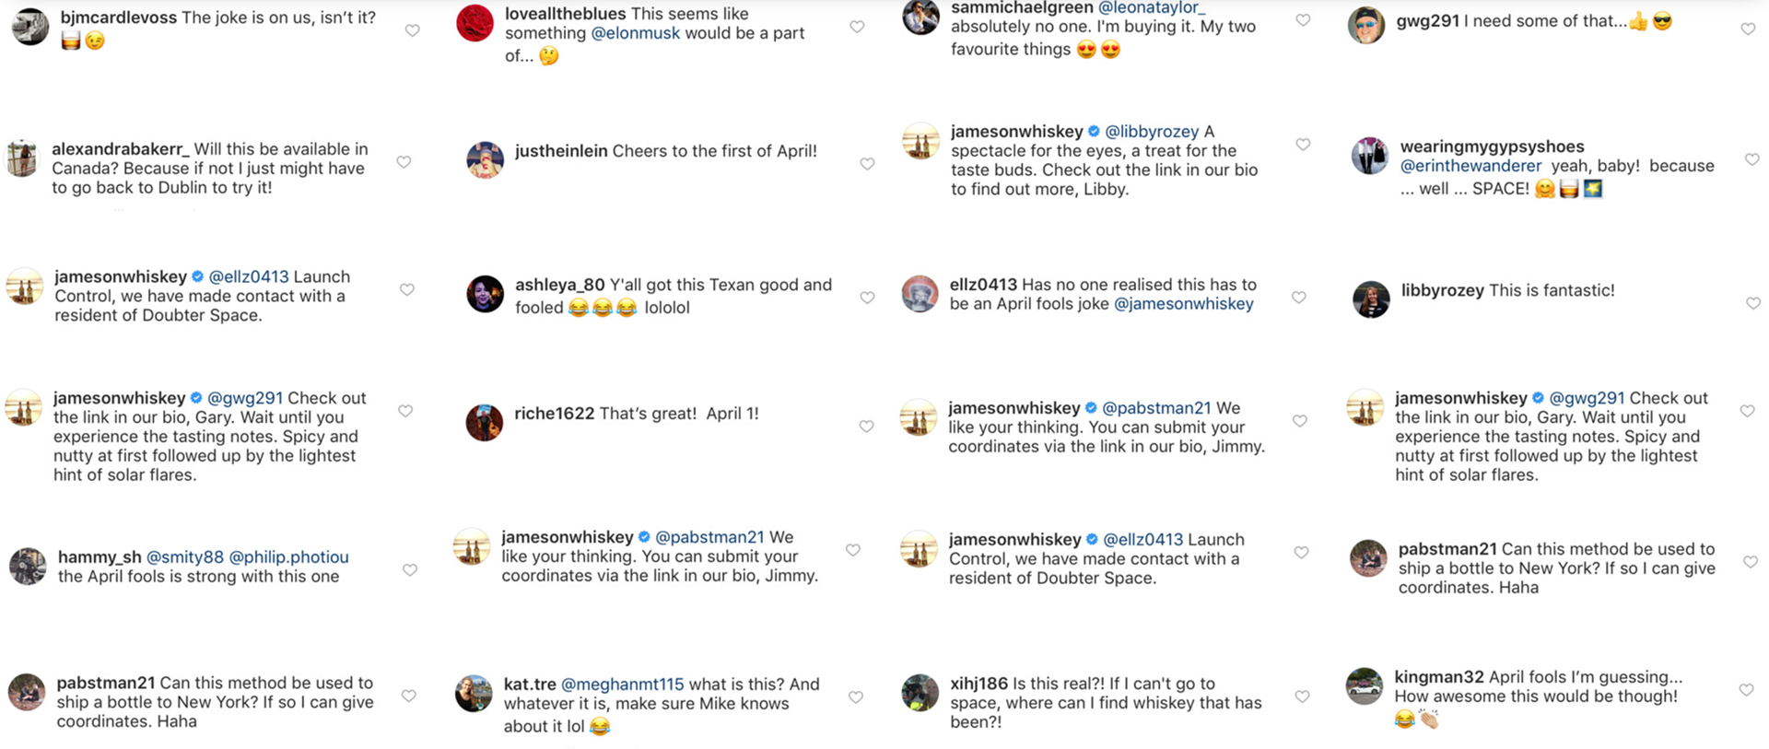Open @philip.photiou's profile mention
The width and height of the screenshot is (1769, 749).
click(x=288, y=557)
